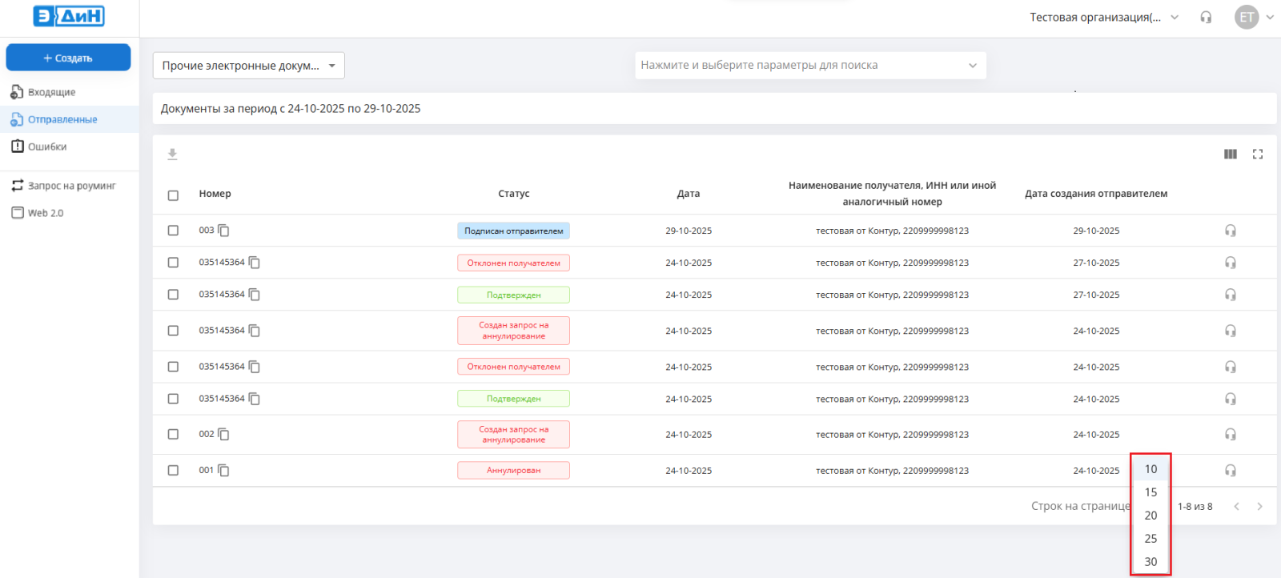Click the Create (Создать) button
Viewport: 1281px width, 578px height.
pos(68,58)
